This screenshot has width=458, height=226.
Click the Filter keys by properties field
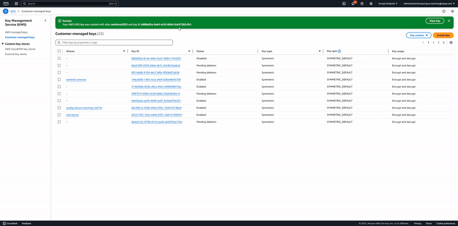114,43
